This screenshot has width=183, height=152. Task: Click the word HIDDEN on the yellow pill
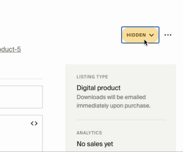(136, 35)
